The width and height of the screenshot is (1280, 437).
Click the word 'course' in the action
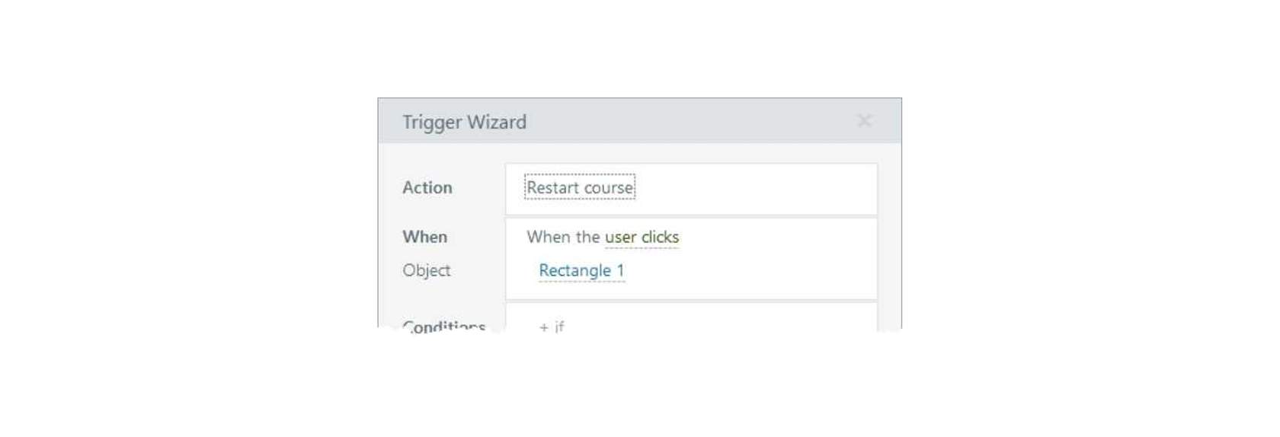(608, 188)
